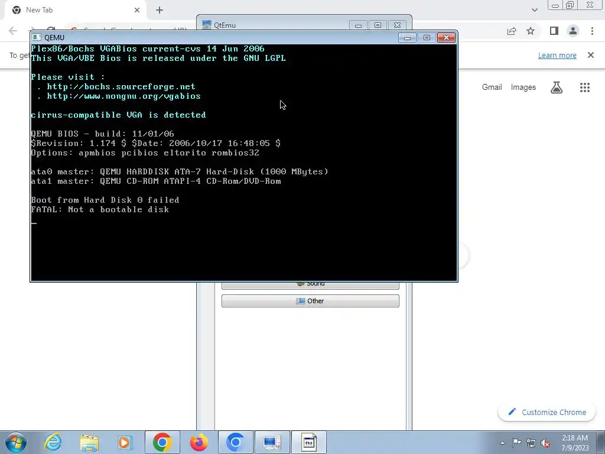Minimize the QEMU window
The image size is (605, 454).
click(x=408, y=37)
